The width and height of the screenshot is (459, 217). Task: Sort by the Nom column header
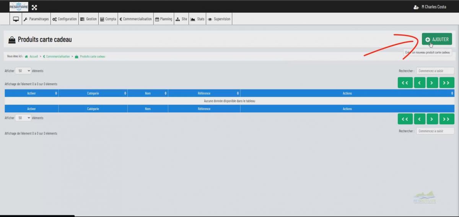point(148,93)
